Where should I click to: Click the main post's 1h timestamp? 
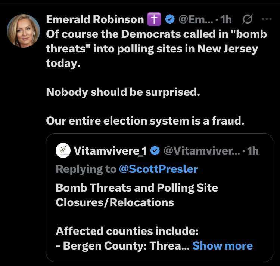226,19
